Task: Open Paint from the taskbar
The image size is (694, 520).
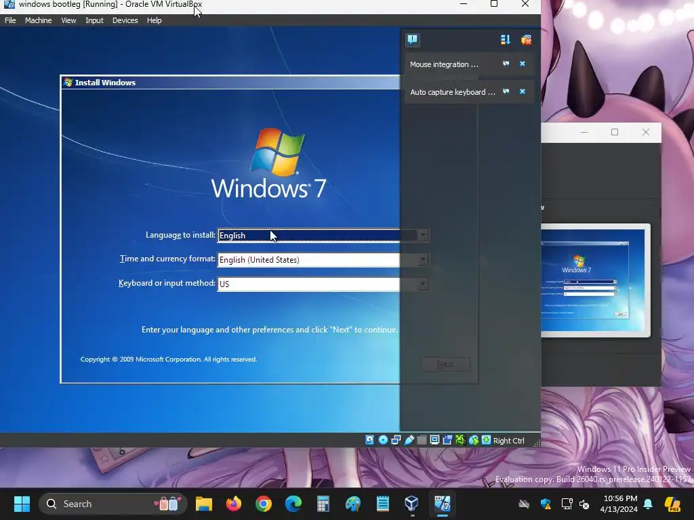Action: click(353, 504)
